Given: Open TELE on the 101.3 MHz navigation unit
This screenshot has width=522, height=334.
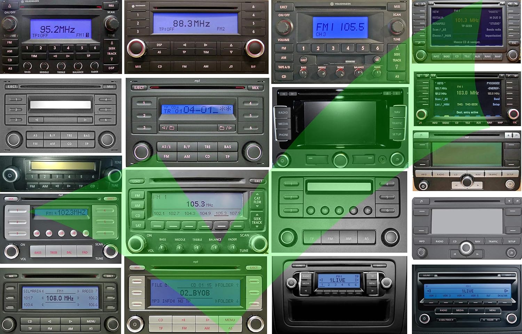Looking at the screenshot, I should coord(467,56).
